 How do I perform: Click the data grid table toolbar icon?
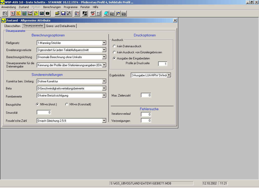click(x=24, y=13)
